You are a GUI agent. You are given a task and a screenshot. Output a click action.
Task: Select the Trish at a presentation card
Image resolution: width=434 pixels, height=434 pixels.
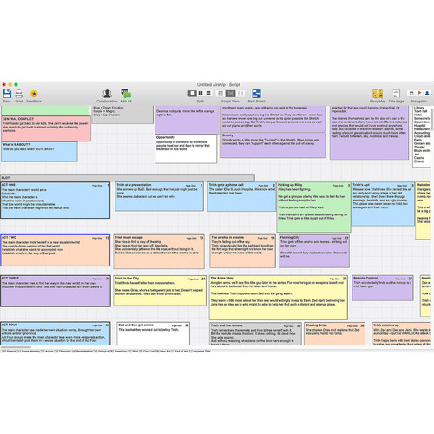(160, 196)
